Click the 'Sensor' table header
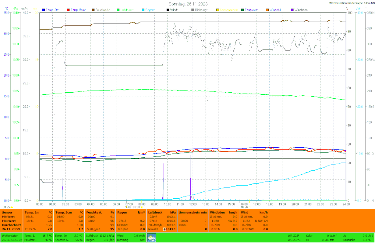375x243 pixels. (x=7, y=213)
